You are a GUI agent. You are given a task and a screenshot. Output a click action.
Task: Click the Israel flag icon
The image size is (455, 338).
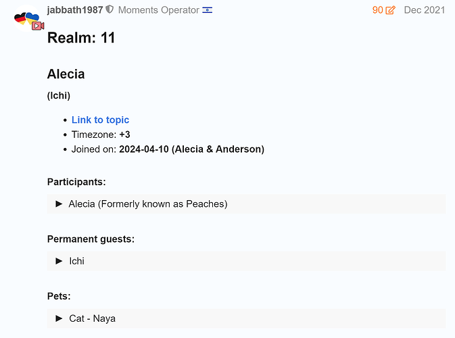(208, 10)
